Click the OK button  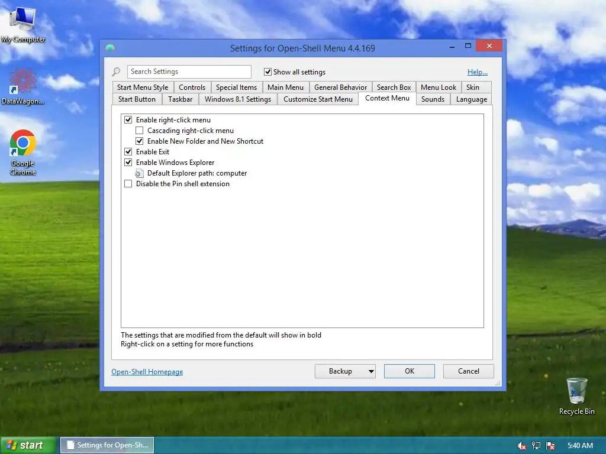(x=410, y=371)
